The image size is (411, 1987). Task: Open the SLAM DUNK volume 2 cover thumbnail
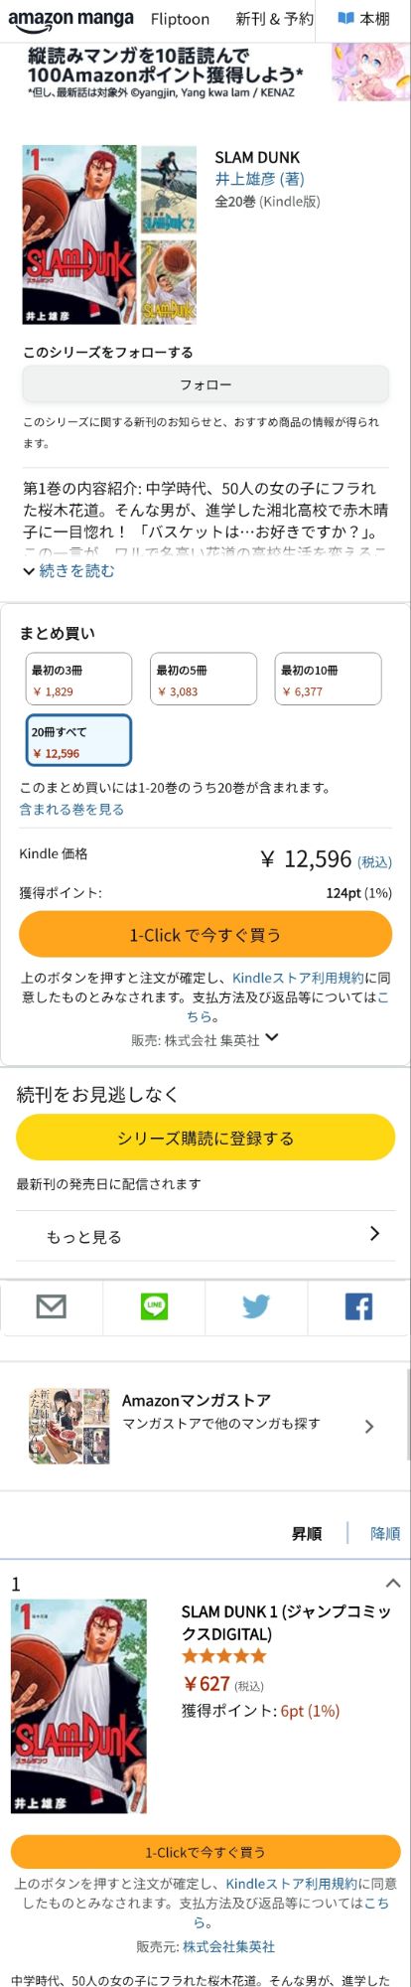point(169,190)
